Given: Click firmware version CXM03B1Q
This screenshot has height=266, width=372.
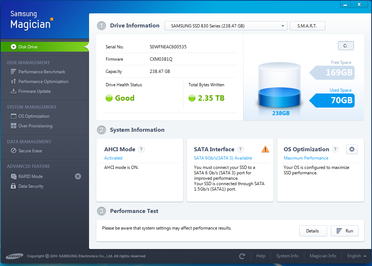Looking at the screenshot, I should [161, 59].
